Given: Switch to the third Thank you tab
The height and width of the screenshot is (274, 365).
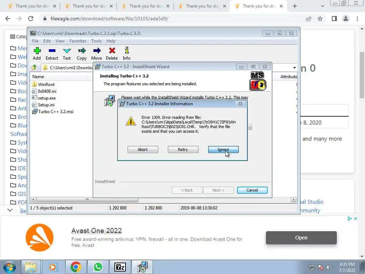Looking at the screenshot, I should point(145,6).
